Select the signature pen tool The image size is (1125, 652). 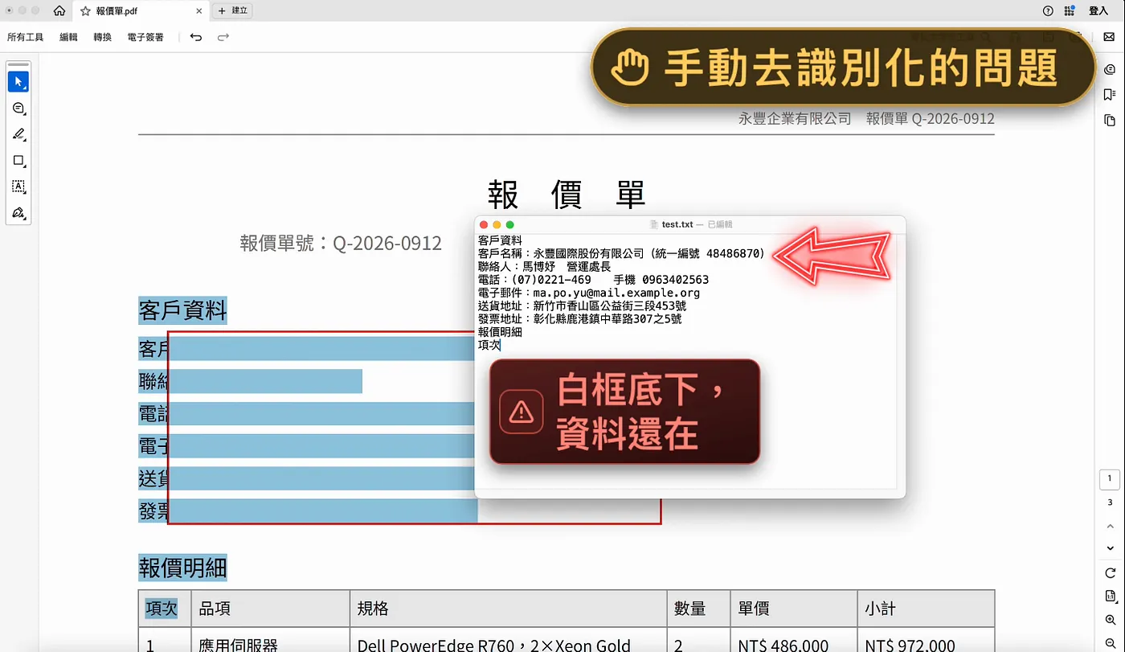(x=18, y=213)
